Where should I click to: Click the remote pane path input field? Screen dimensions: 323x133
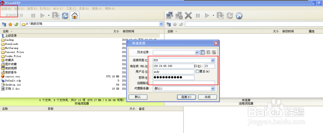click(254, 24)
